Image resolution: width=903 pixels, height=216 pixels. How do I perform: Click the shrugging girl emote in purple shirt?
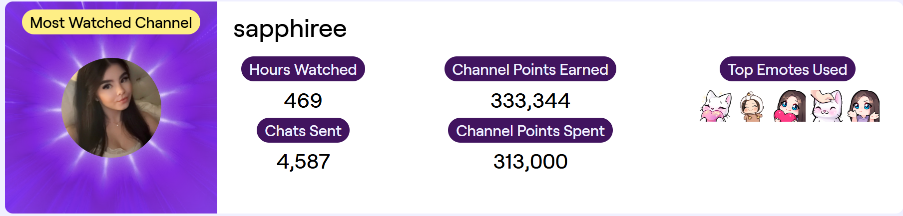pyautogui.click(x=864, y=106)
